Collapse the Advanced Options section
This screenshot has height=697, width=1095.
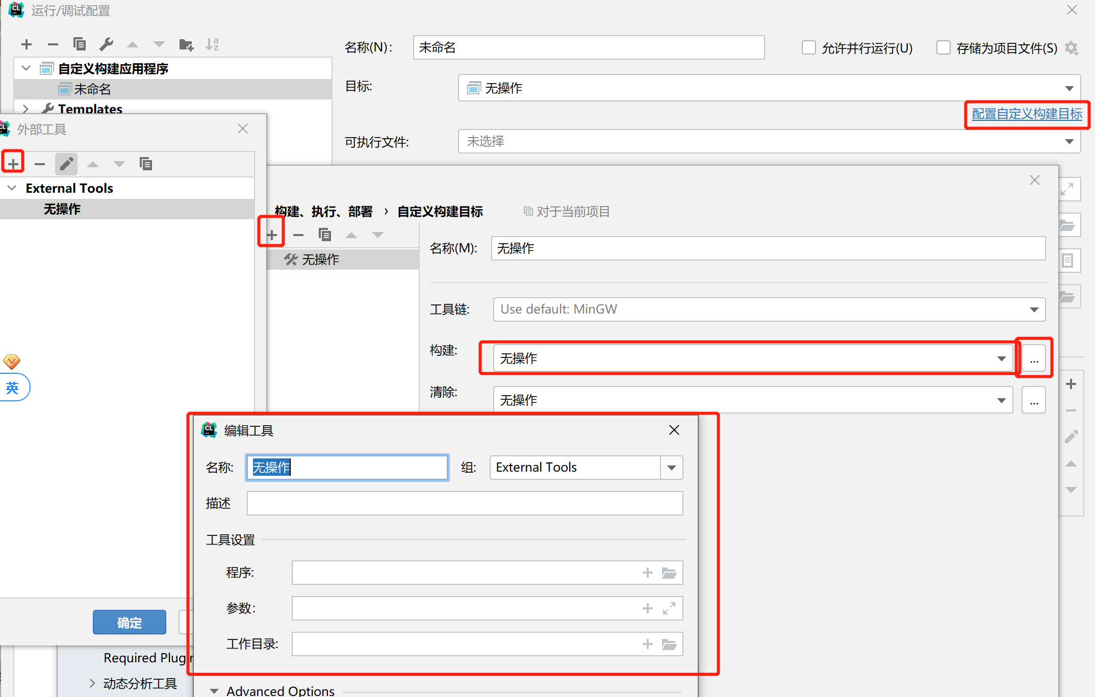215,691
